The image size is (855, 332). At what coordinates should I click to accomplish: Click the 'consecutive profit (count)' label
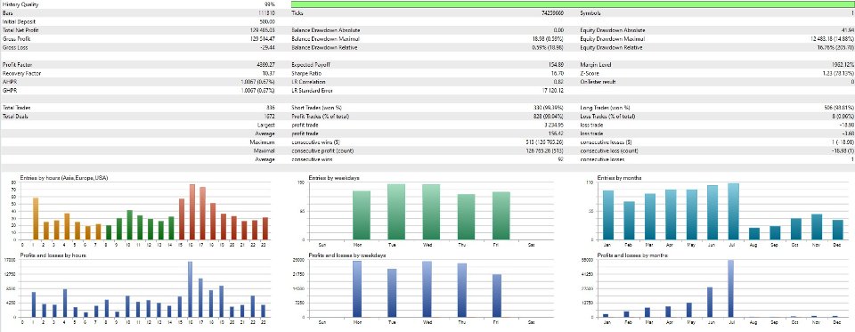click(x=322, y=151)
